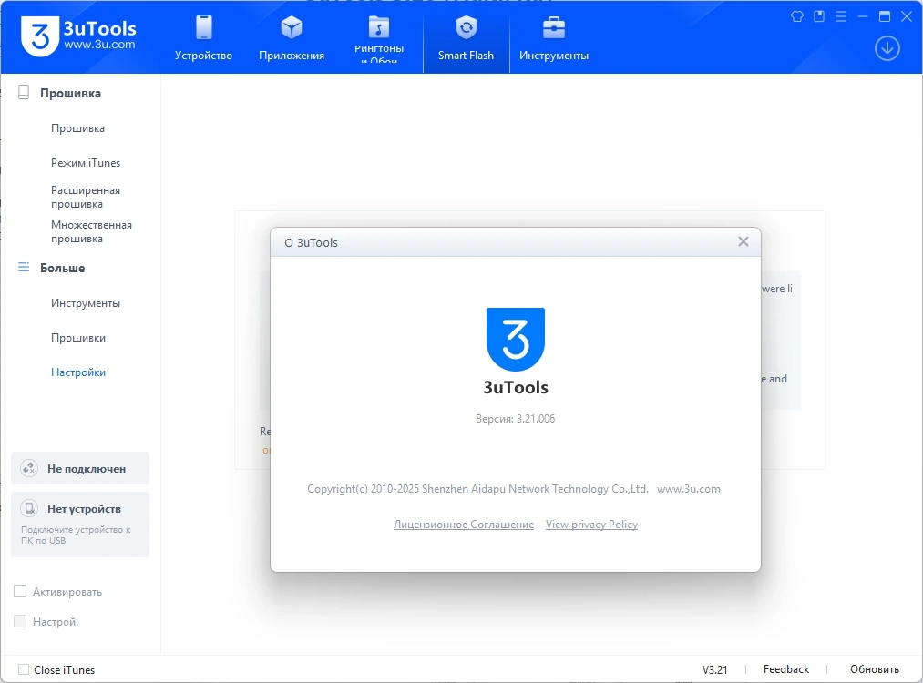Click Обновить in the status bar

pos(874,668)
